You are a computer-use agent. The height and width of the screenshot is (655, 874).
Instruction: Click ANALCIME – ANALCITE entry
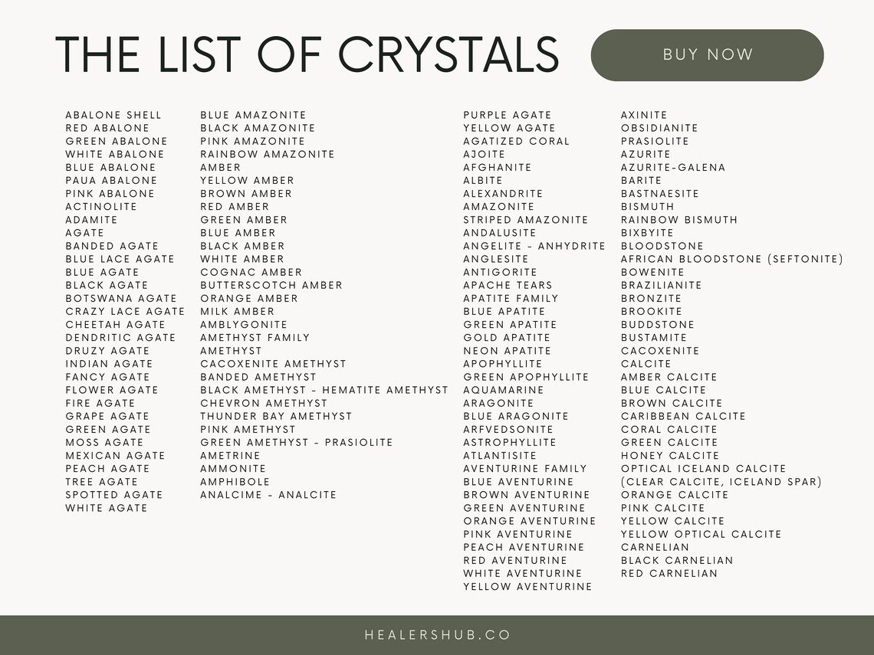pyautogui.click(x=268, y=495)
